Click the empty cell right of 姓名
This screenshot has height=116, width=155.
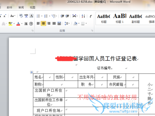tap(49, 77)
